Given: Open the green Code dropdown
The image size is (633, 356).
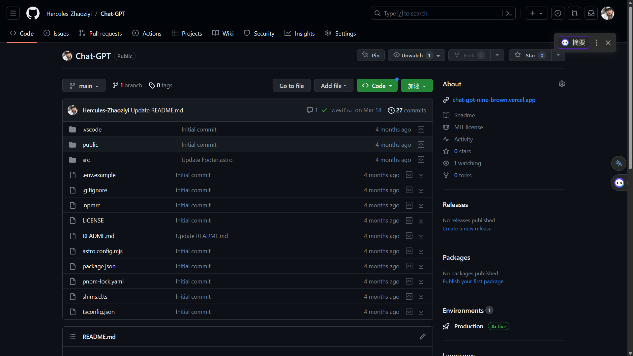Looking at the screenshot, I should [x=377, y=86].
